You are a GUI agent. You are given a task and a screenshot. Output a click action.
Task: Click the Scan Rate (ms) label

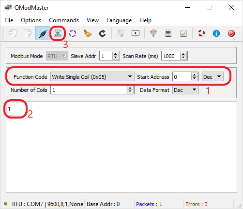[x=140, y=56]
